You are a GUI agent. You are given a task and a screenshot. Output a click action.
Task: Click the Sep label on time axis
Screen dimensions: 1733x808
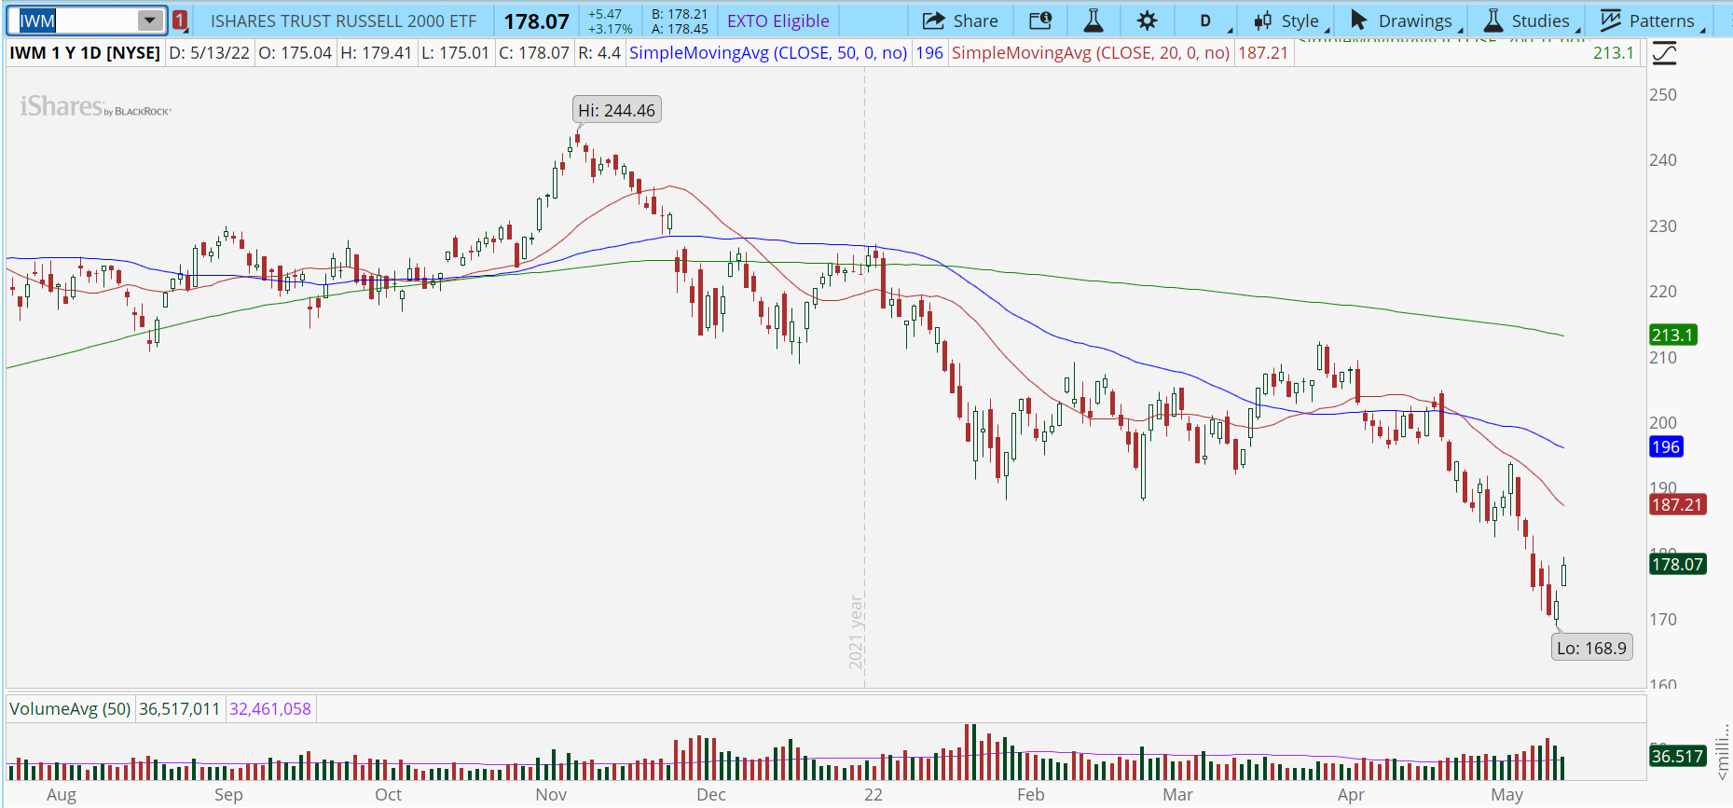click(x=228, y=795)
